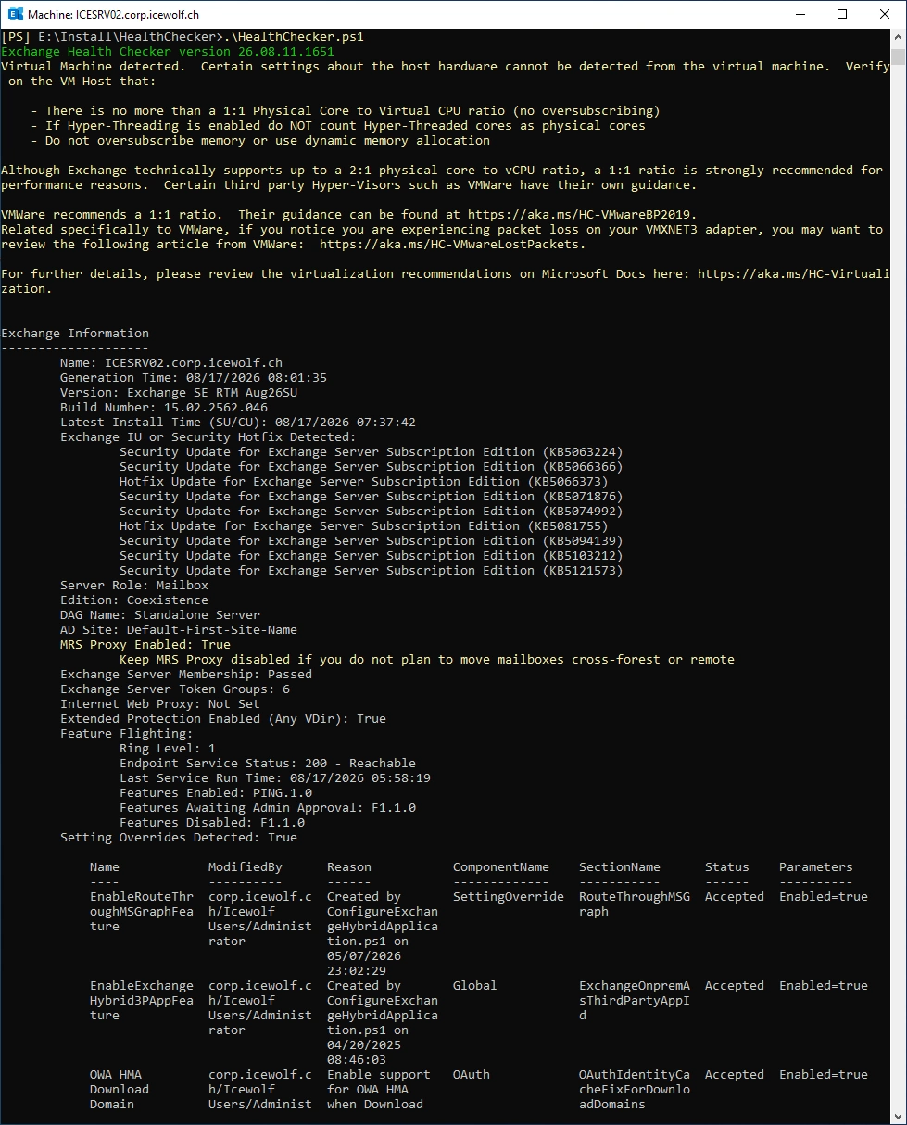Viewport: 907px width, 1125px height.
Task: Click 'Extended Protection Enabled (Any VDir): True'
Action: pyautogui.click(x=223, y=719)
